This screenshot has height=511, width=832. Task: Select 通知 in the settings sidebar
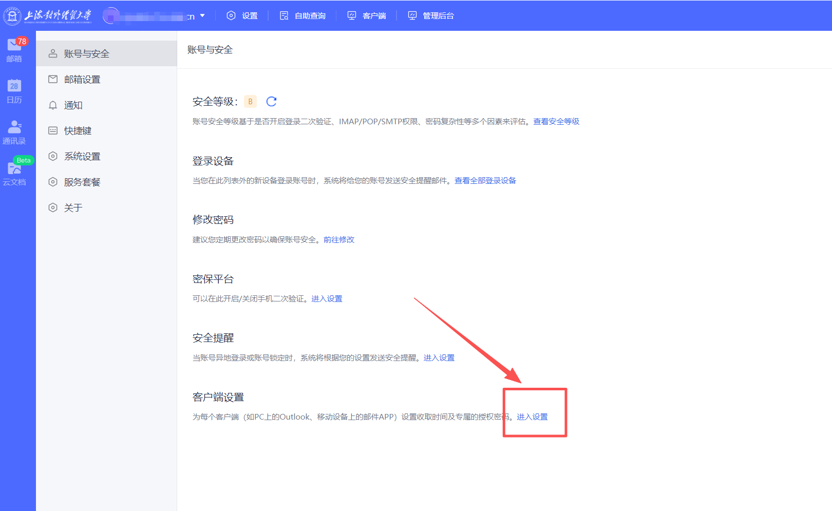(73, 105)
